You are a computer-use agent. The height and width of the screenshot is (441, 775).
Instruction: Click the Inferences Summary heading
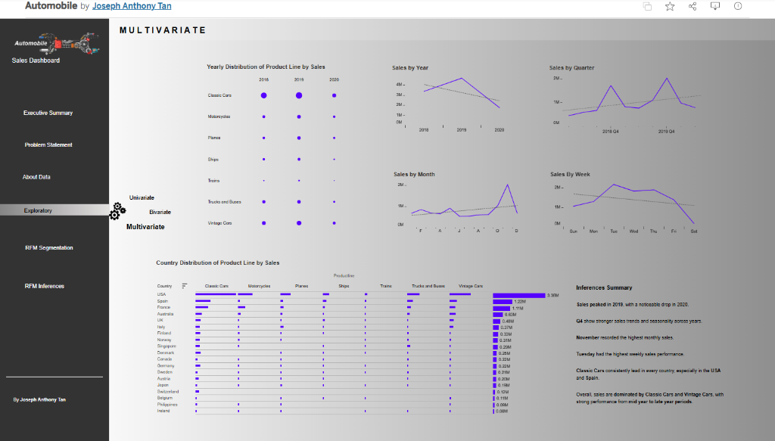click(x=604, y=288)
